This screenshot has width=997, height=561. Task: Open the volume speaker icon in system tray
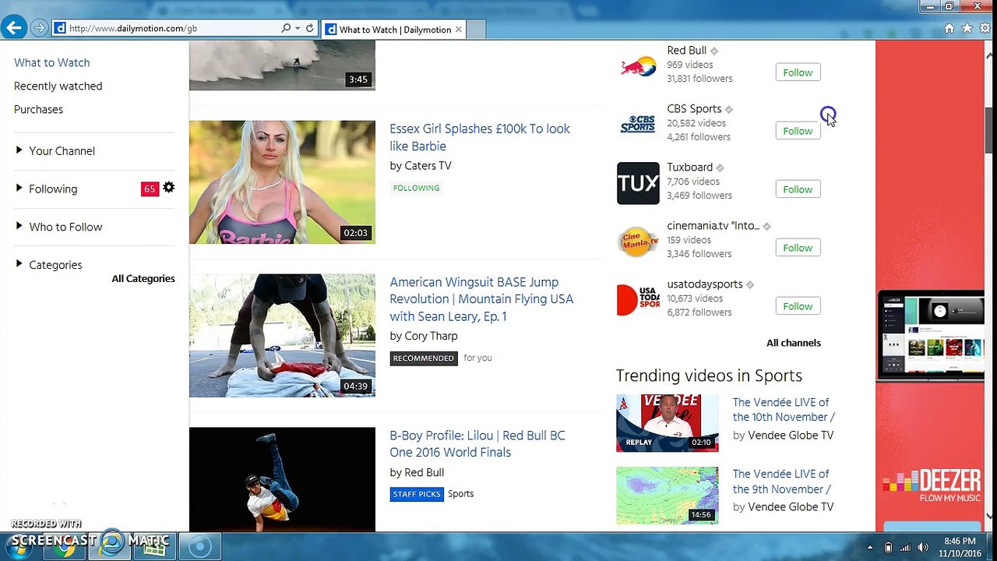click(x=922, y=547)
